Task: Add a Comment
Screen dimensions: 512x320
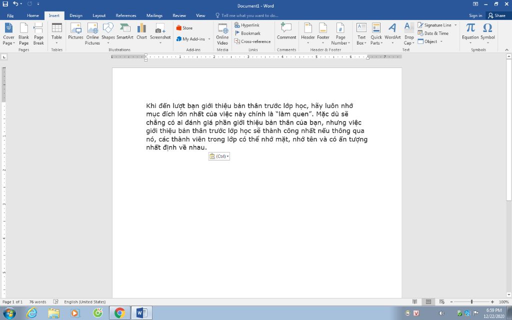Action: coord(286,31)
